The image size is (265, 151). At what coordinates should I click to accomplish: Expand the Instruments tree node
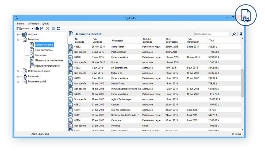tap(18, 76)
